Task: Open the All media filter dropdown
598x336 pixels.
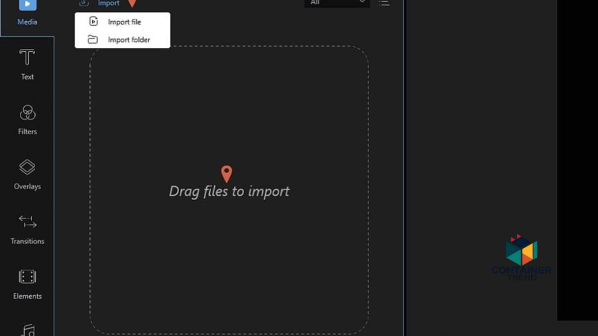Action: (x=337, y=3)
